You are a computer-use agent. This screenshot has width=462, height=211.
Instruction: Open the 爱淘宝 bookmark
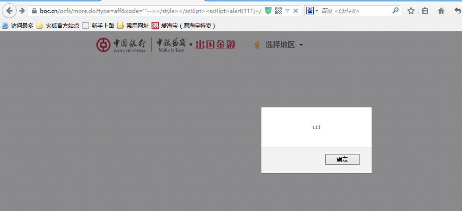point(184,26)
